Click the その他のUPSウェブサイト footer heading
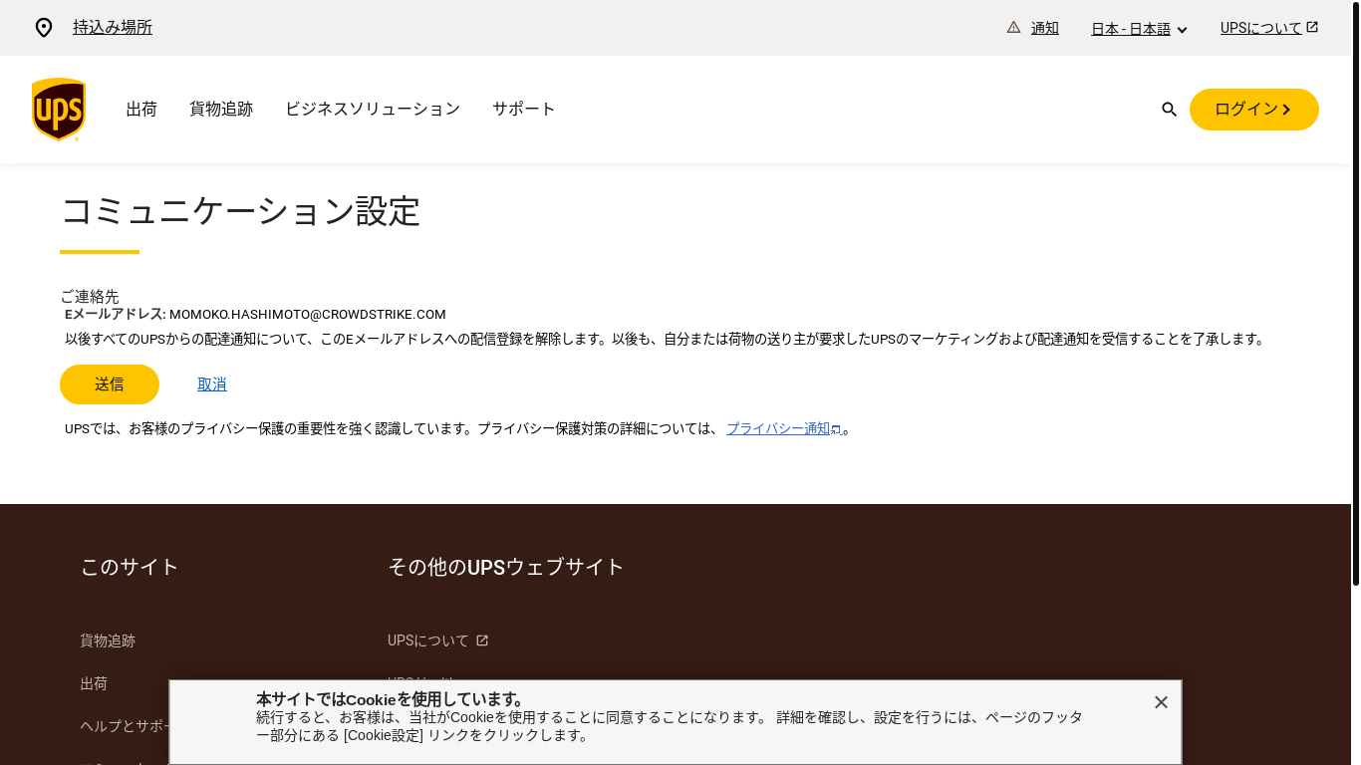The image size is (1361, 765). 506,567
